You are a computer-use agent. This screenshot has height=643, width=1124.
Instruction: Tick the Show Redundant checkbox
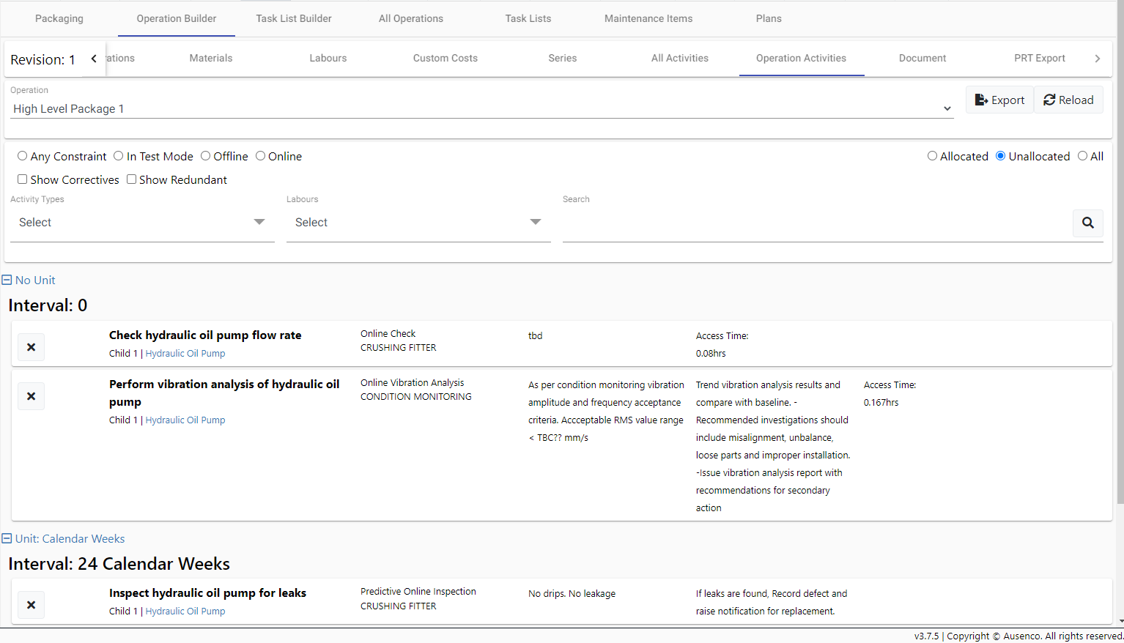click(132, 179)
